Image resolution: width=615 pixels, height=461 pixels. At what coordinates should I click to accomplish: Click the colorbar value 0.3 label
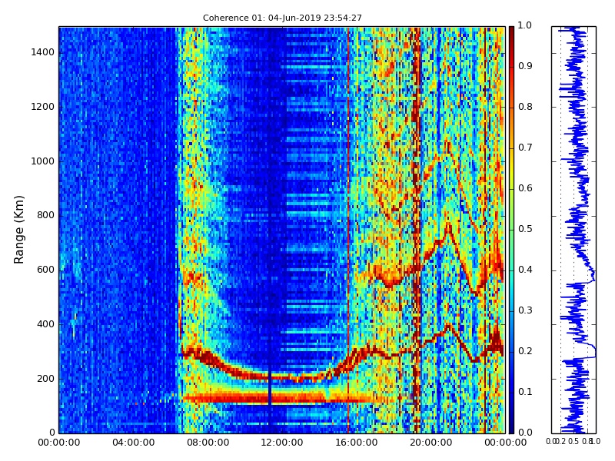pos(525,310)
